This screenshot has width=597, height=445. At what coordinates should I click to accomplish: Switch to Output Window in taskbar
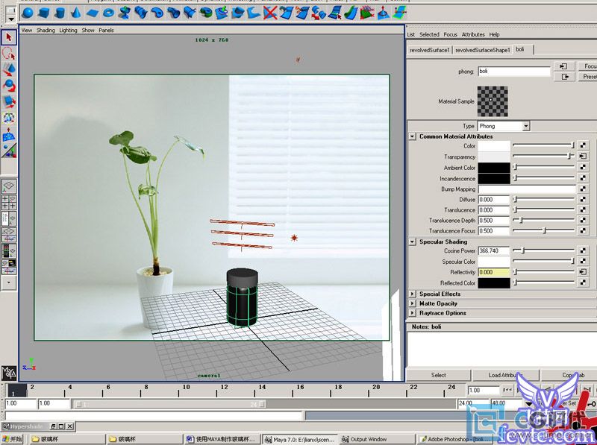click(x=376, y=439)
